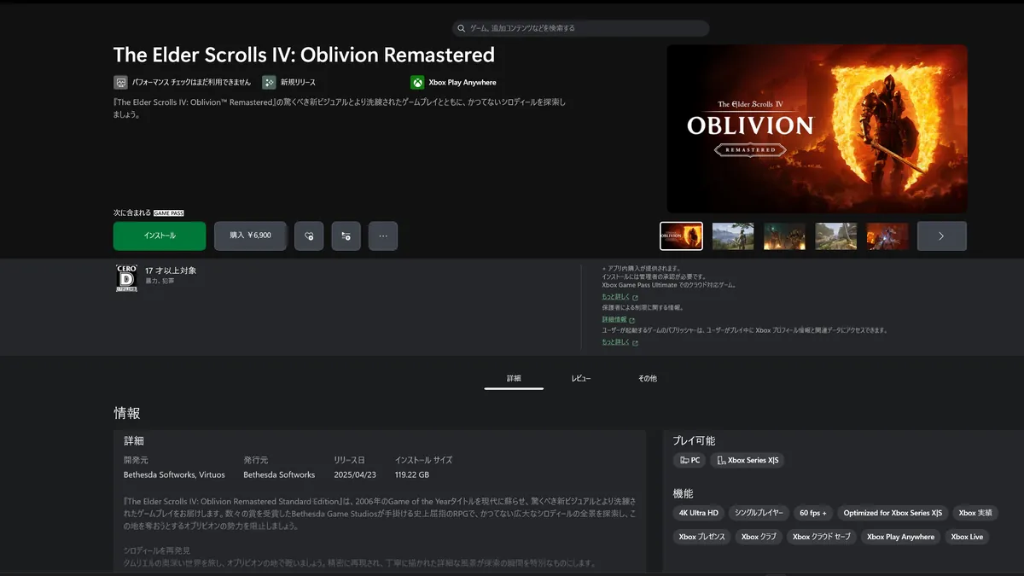Click the シングルプレイヤー feature chip
This screenshot has height=576, width=1024.
(759, 513)
